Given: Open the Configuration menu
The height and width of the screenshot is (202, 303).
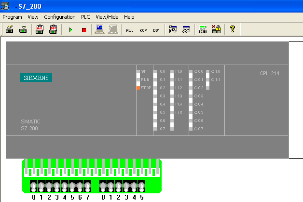Looking at the screenshot, I should 60,17.
